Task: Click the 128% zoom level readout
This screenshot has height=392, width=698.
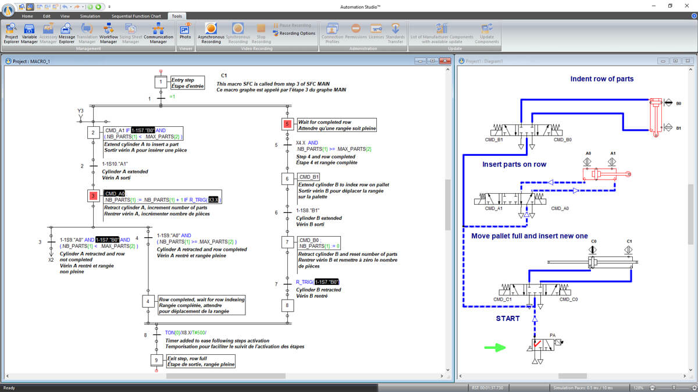Action: tap(639, 387)
